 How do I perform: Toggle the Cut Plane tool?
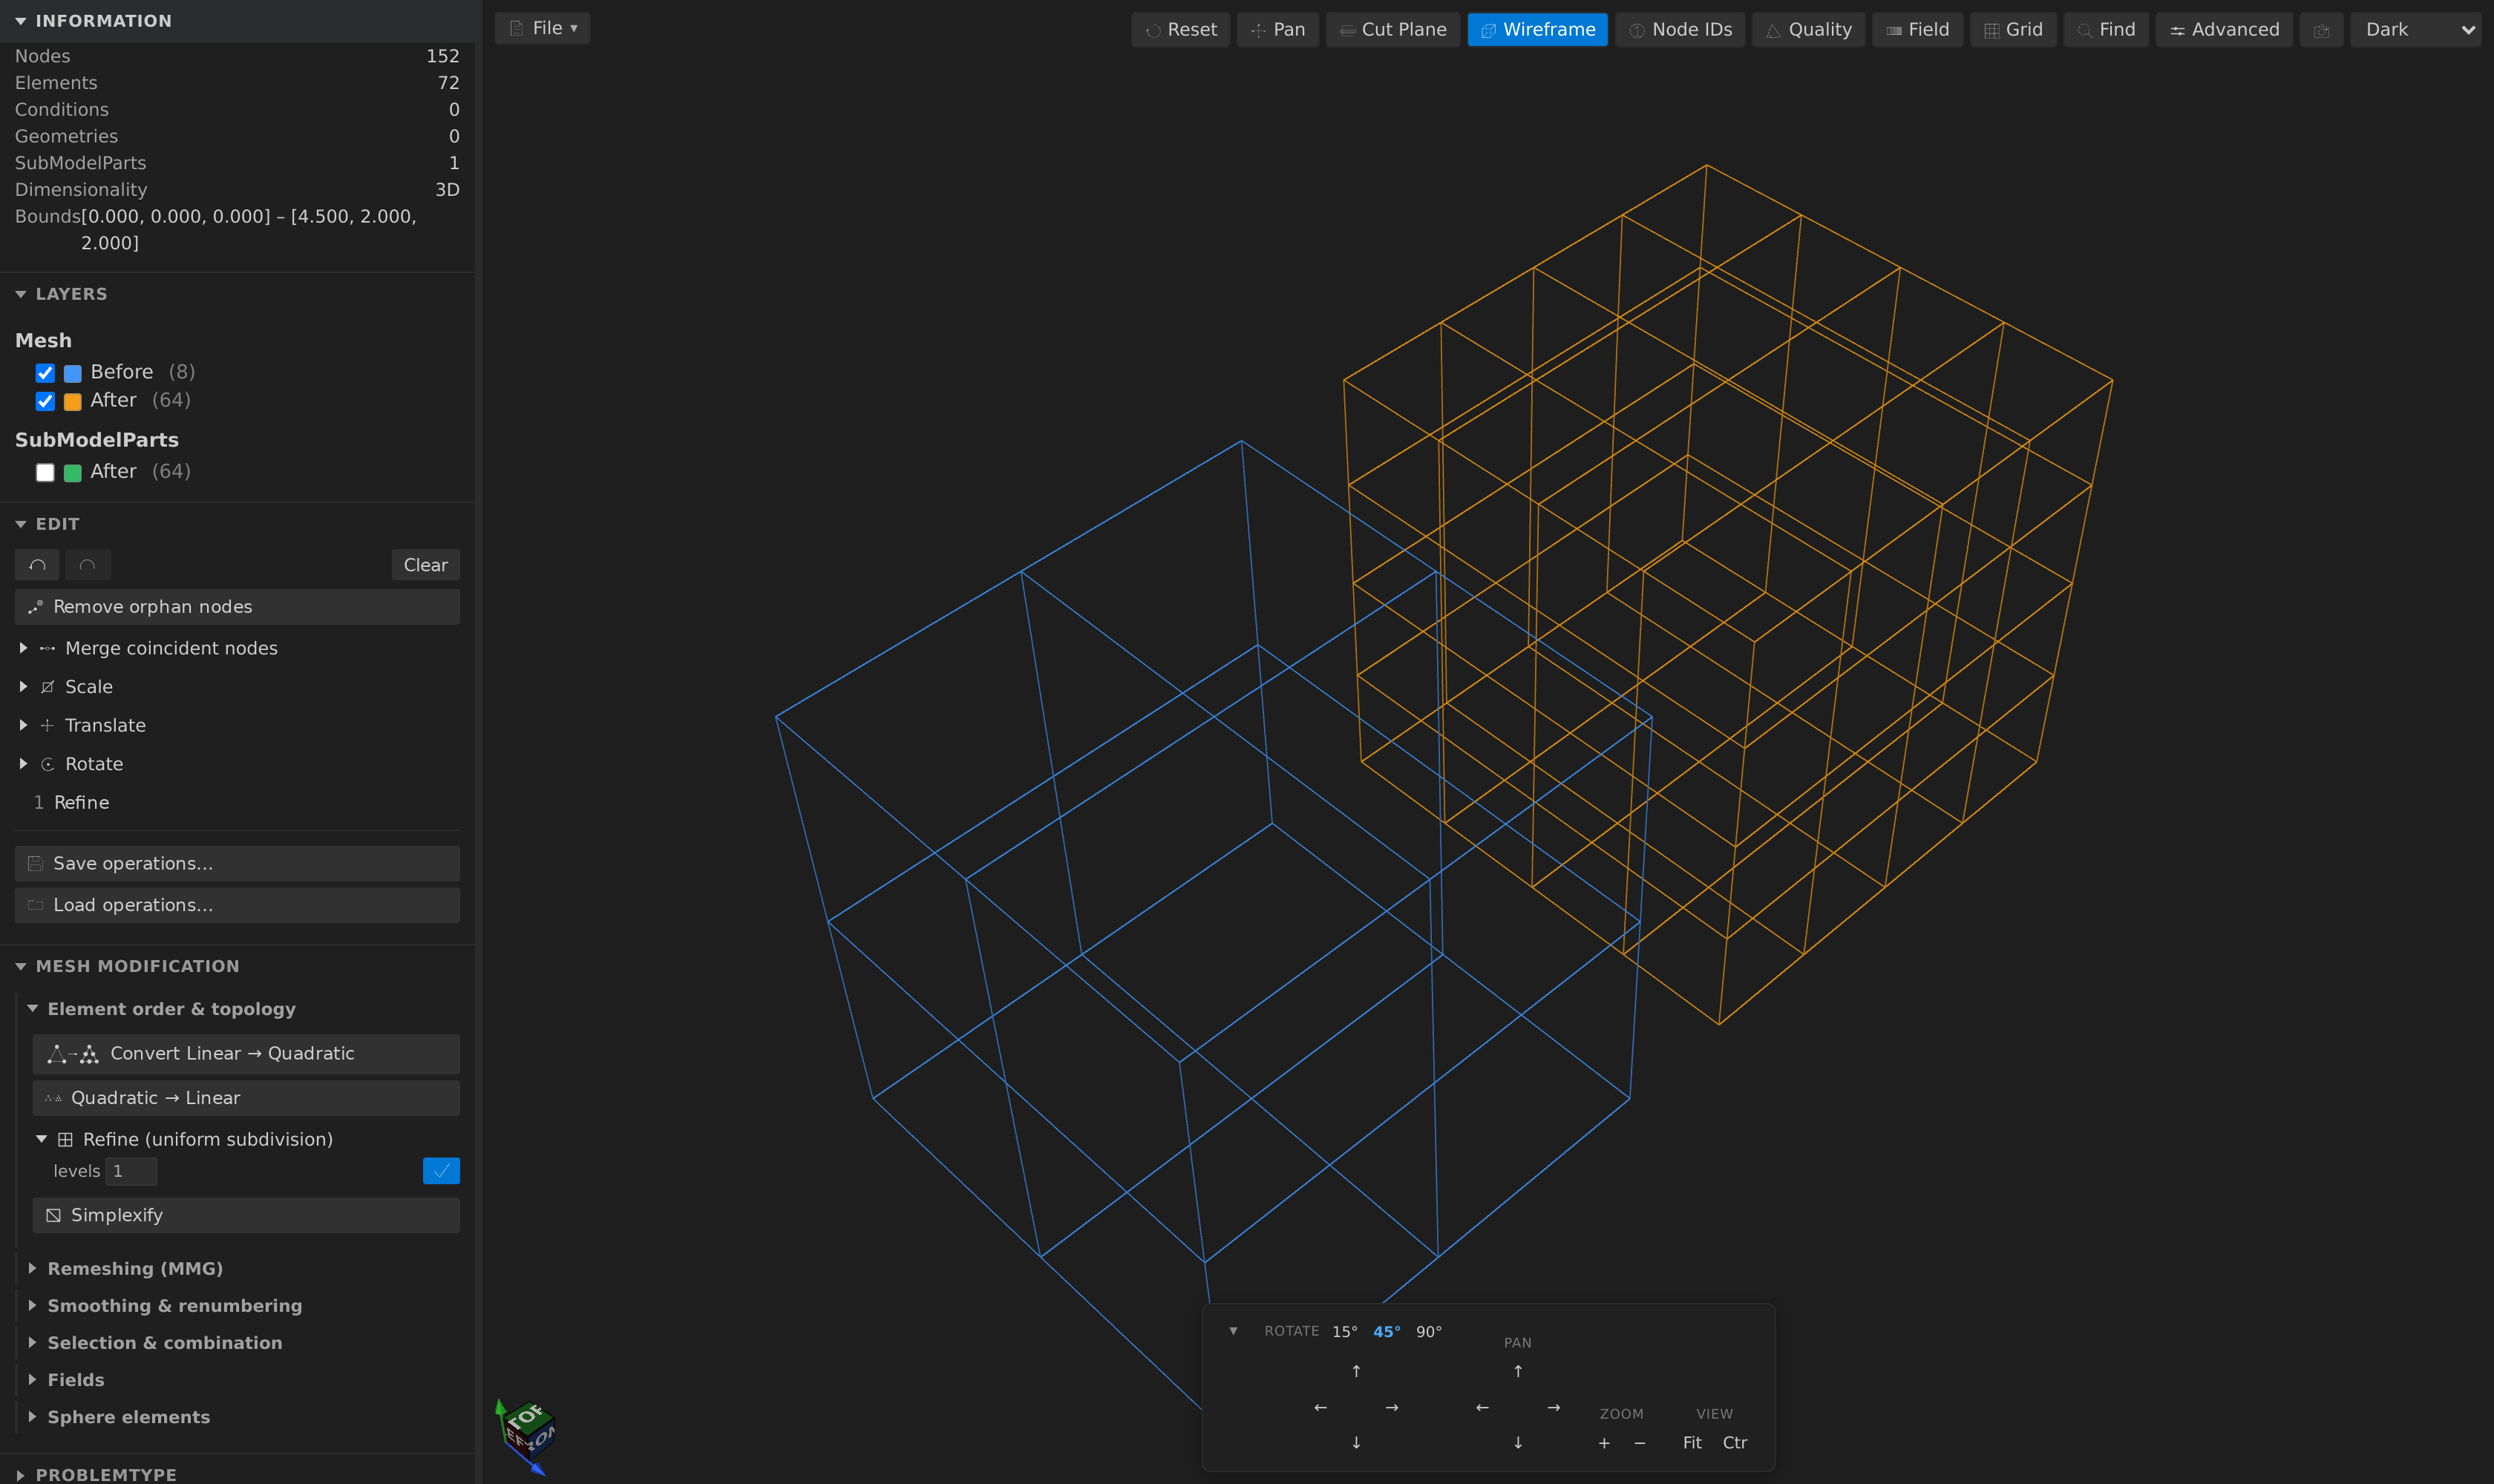click(1392, 30)
